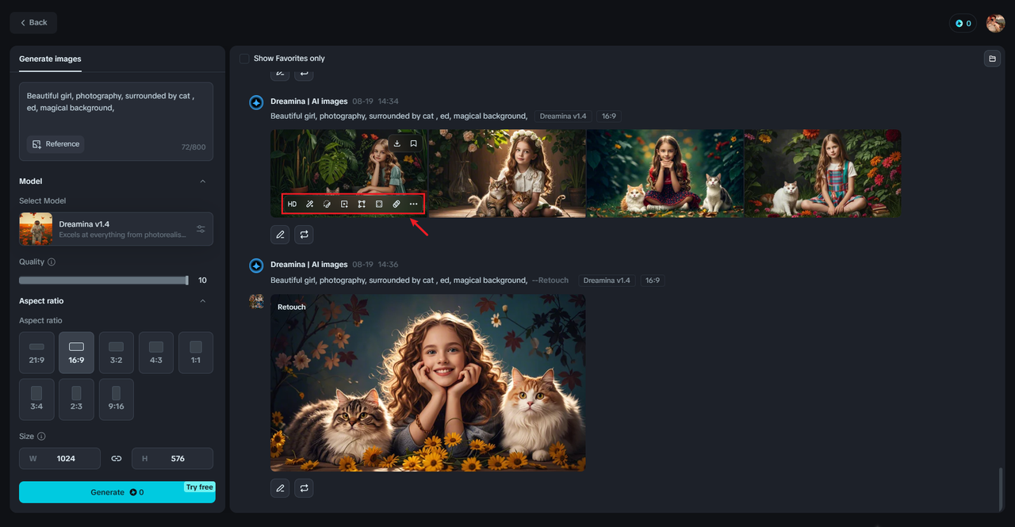Edit the width field showing 1024
The image size is (1015, 527).
pos(59,459)
